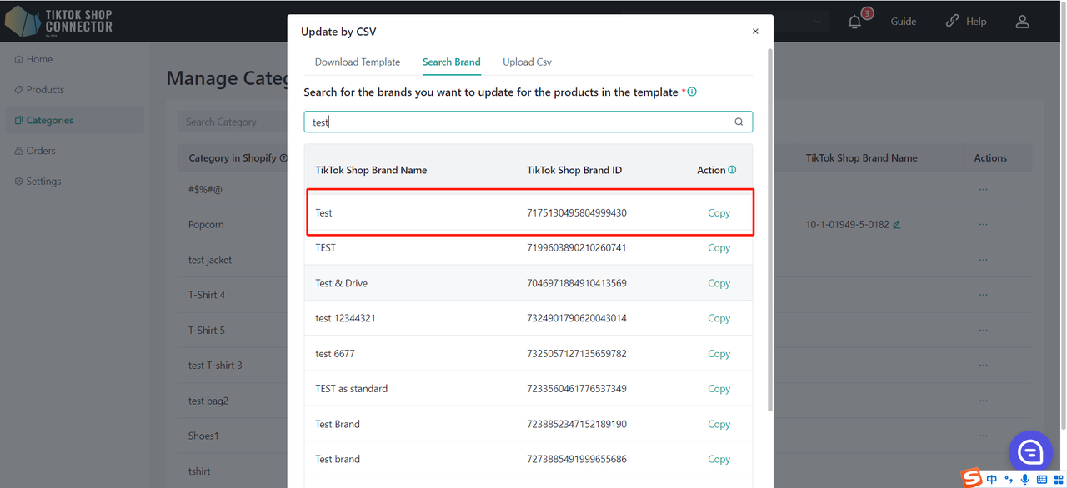Click the notification bell icon
The height and width of the screenshot is (488, 1067).
click(854, 22)
